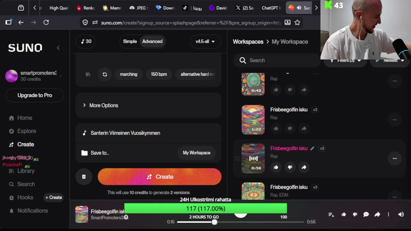
Task: Open the Filters (3) dropdown
Action: tap(345, 60)
